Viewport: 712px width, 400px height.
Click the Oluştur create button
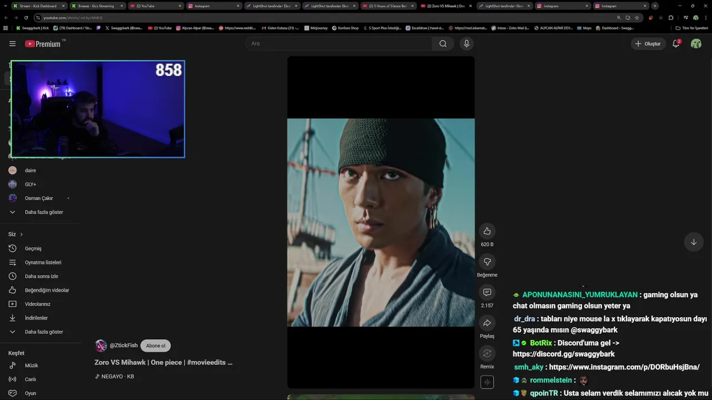tap(648, 43)
